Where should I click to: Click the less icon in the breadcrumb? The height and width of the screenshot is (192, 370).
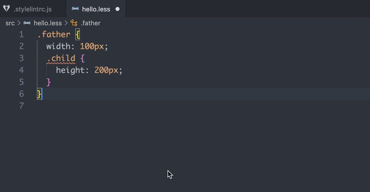click(x=27, y=23)
